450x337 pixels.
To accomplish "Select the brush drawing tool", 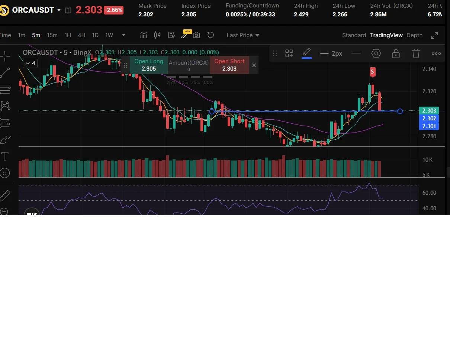I will (x=5, y=140).
